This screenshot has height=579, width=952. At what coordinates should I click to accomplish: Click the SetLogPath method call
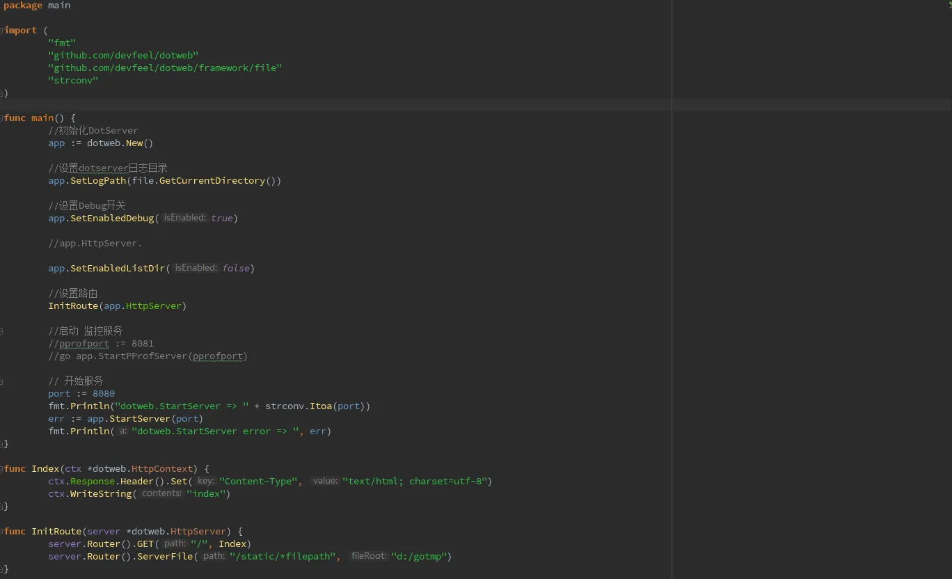pos(98,180)
